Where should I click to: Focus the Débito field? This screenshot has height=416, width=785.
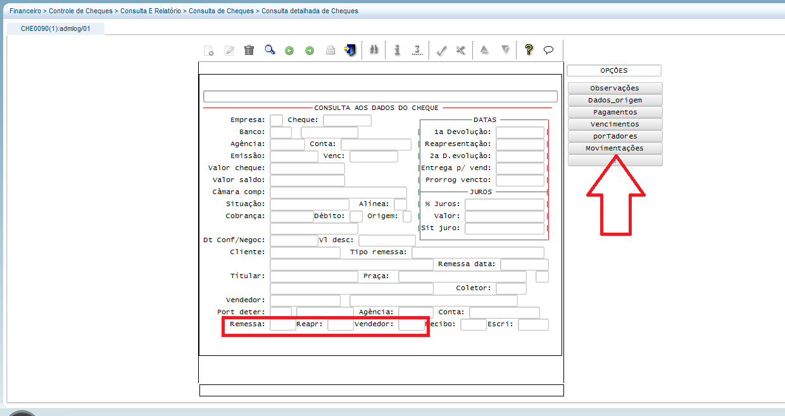tap(356, 216)
